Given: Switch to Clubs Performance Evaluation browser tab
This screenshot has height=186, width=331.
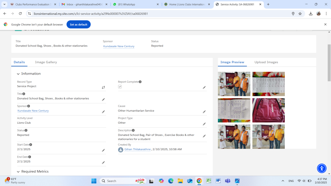Looking at the screenshot, I should coord(34,4).
